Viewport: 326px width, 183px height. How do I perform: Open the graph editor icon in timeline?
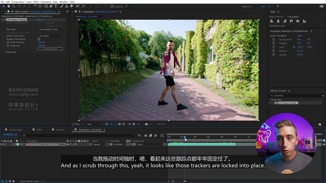pos(162,136)
